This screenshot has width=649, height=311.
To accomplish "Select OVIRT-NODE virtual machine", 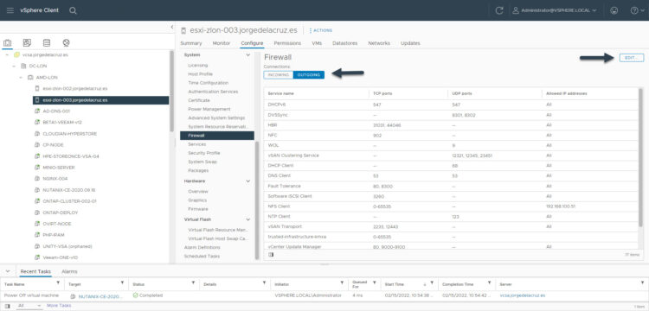I will (57, 224).
